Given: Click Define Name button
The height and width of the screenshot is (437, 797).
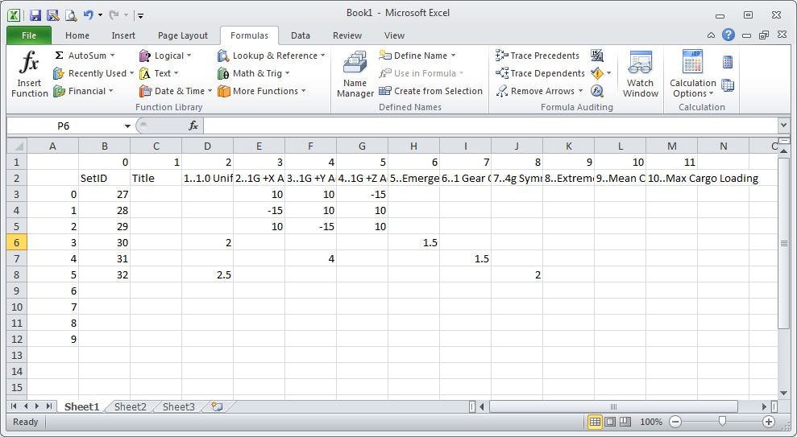Looking at the screenshot, I should coord(417,56).
